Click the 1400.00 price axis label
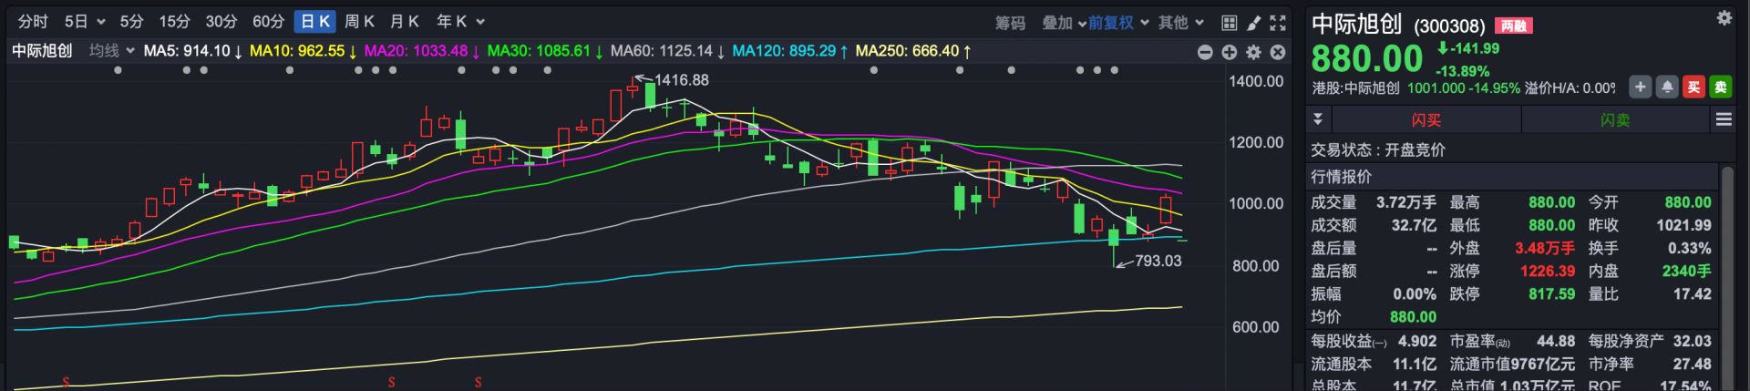 pyautogui.click(x=1256, y=81)
